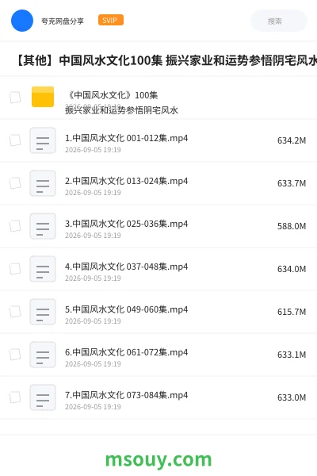Click file icon for 037-048集.mp4
Image resolution: width=317 pixels, height=476 pixels.
(43, 269)
